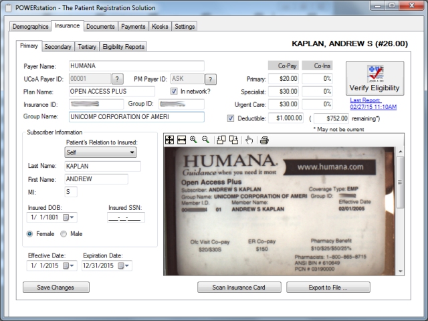Select the Male radio button
Image resolution: width=428 pixels, height=321 pixels.
pos(64,234)
